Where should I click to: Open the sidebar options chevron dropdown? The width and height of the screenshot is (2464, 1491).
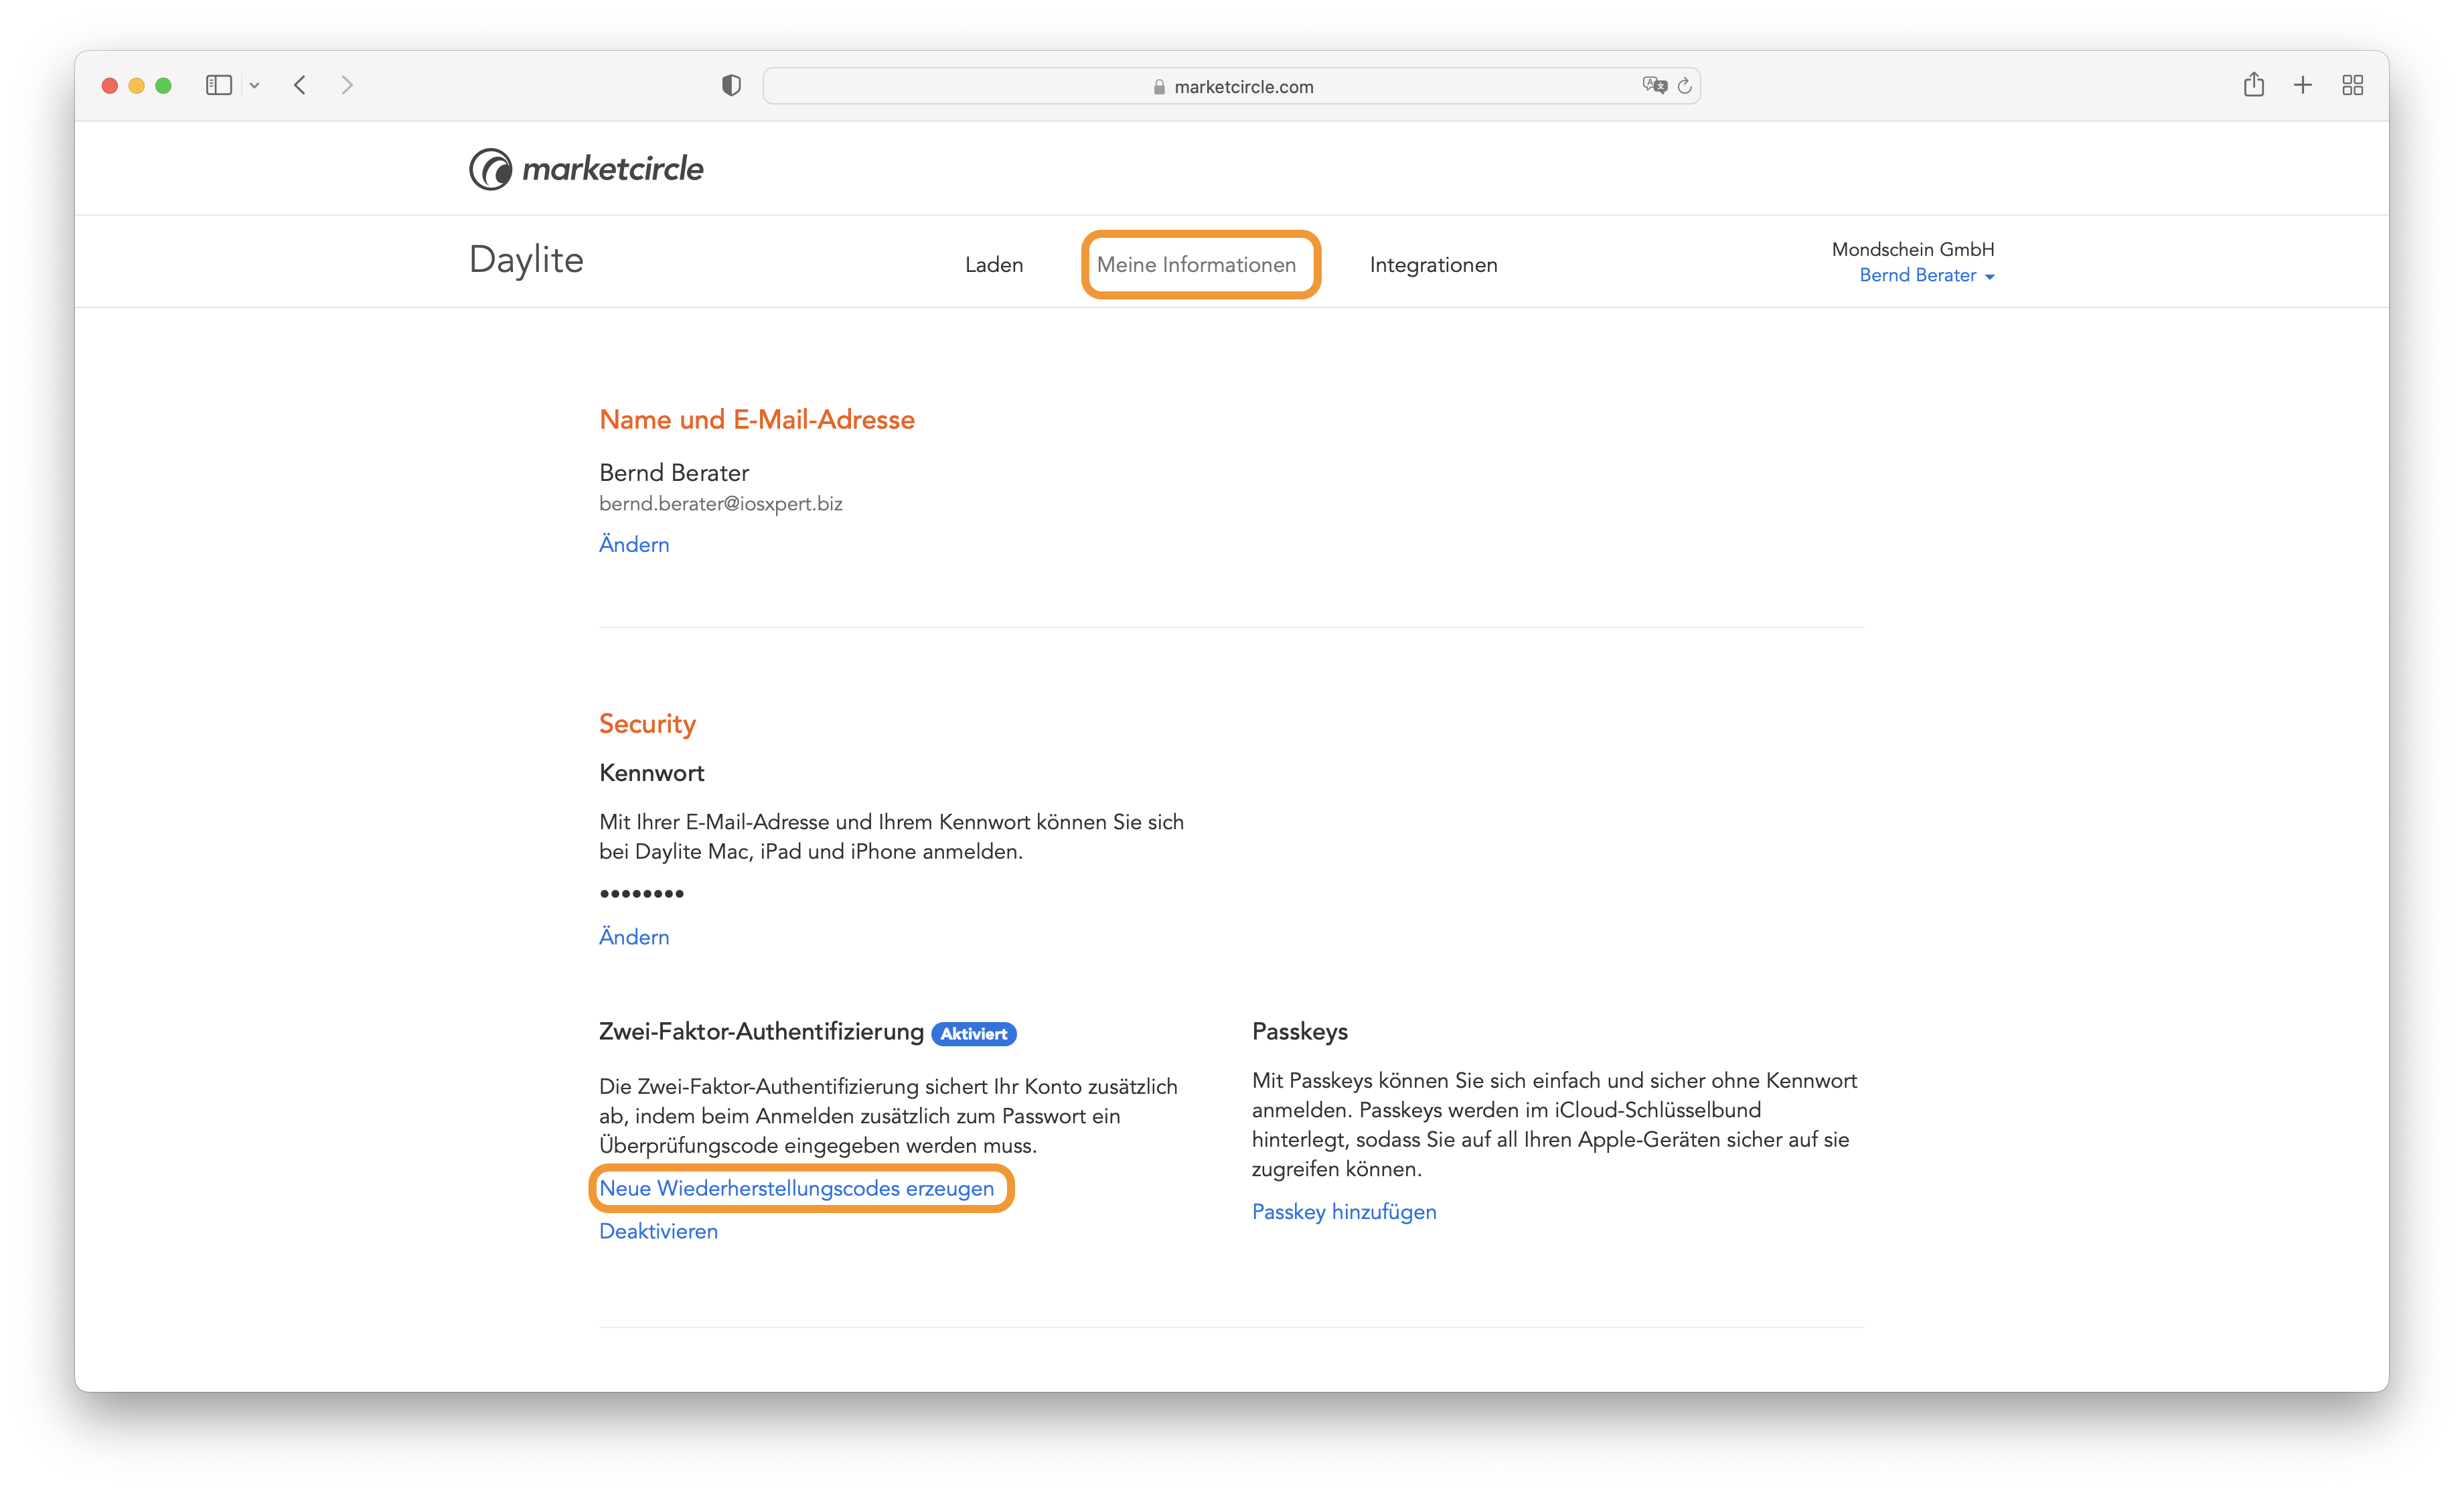[x=255, y=86]
